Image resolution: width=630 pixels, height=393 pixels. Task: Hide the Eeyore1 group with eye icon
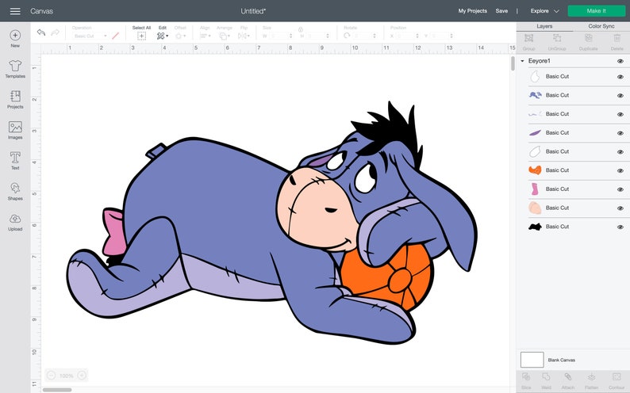tap(620, 61)
